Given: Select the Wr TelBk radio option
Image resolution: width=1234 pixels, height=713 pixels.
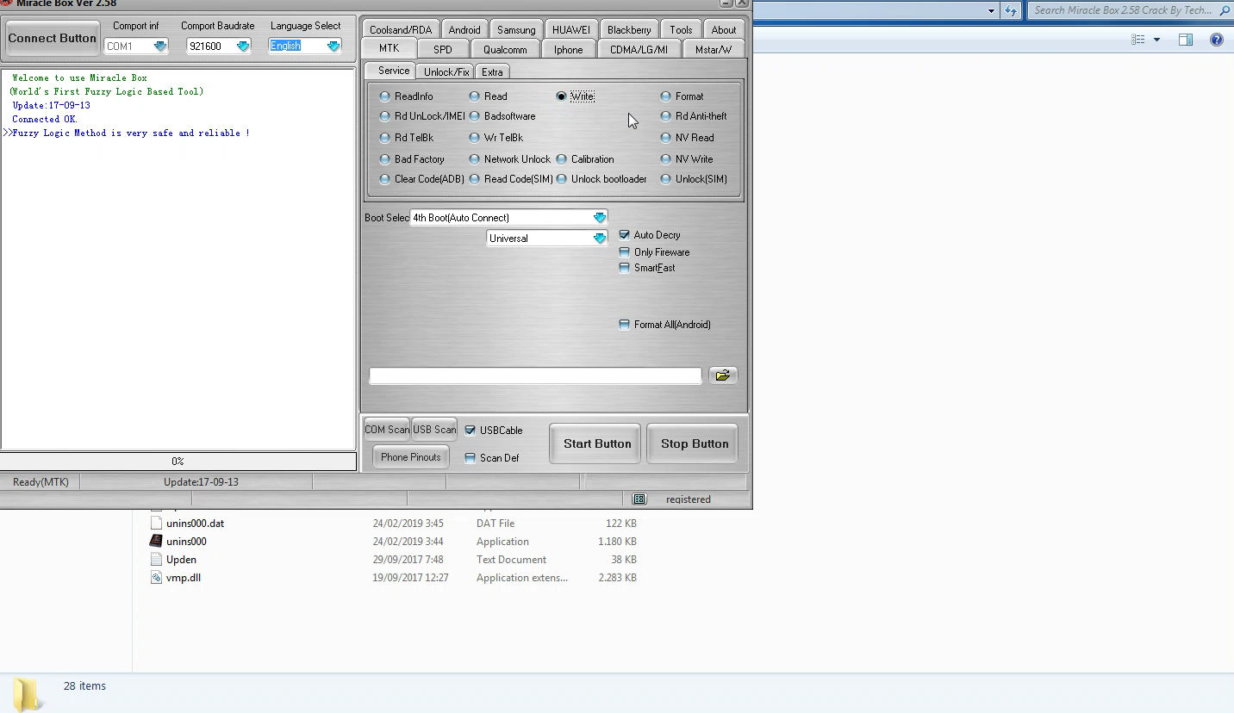Looking at the screenshot, I should (474, 138).
